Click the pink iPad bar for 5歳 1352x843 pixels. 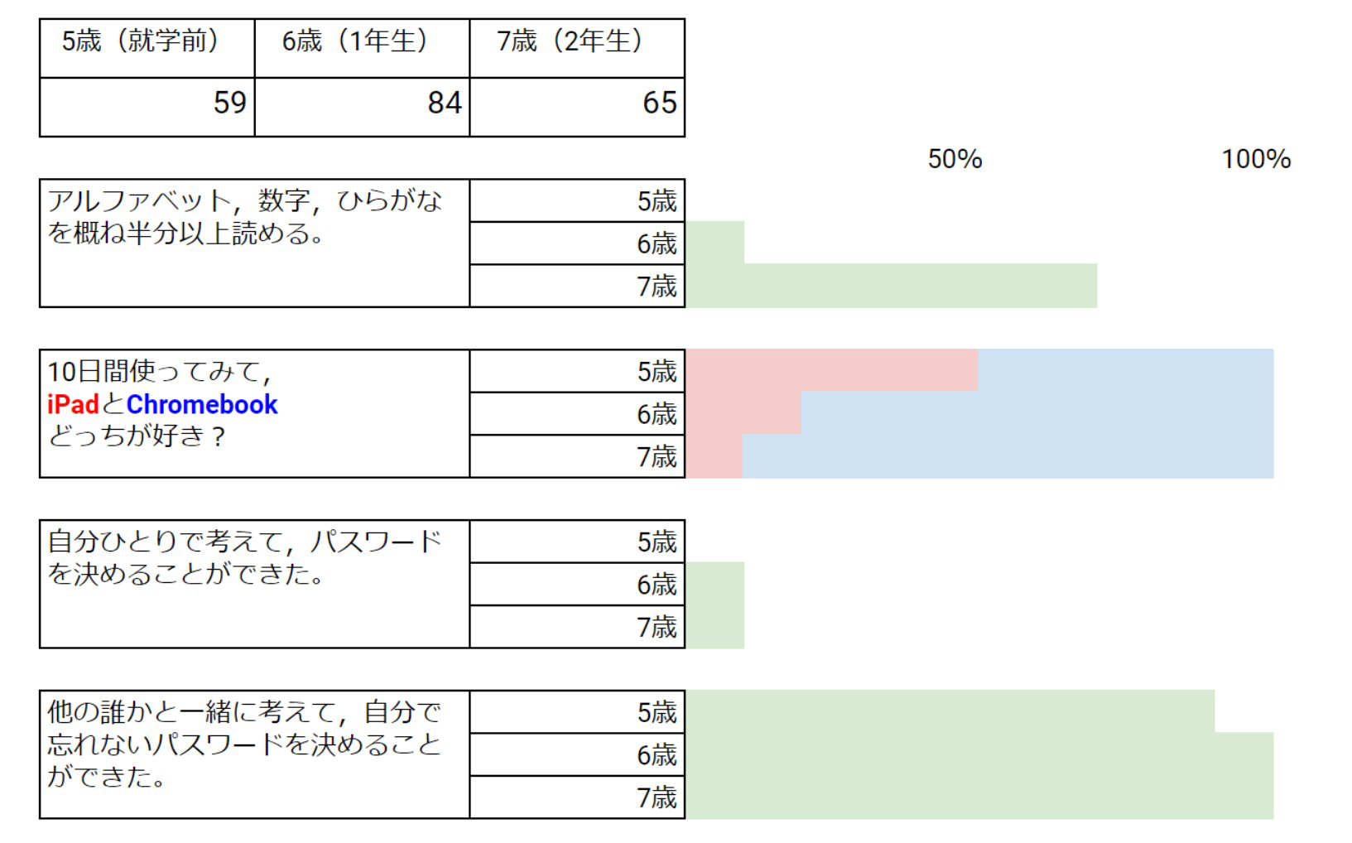tap(831, 370)
